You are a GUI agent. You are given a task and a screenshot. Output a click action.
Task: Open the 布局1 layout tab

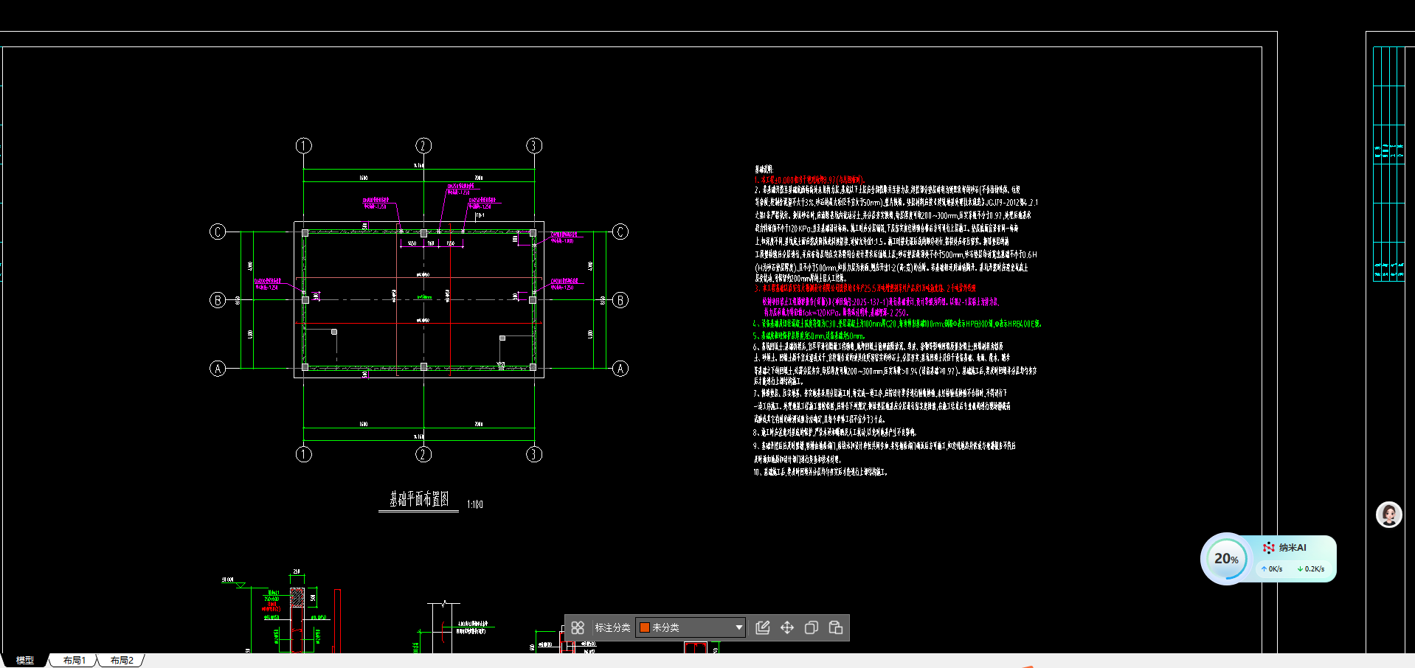point(74,660)
